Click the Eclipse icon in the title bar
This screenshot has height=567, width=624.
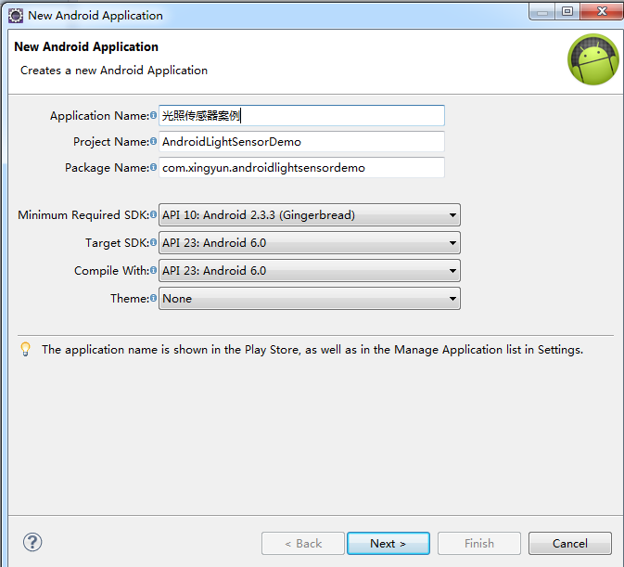coord(16,16)
